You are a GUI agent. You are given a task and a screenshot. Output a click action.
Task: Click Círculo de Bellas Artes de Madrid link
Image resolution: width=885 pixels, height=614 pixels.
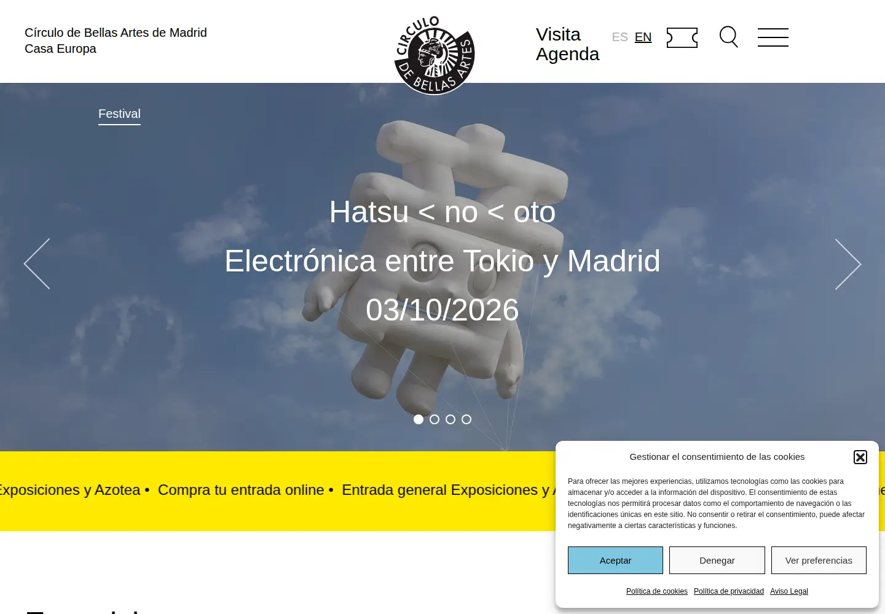[116, 33]
